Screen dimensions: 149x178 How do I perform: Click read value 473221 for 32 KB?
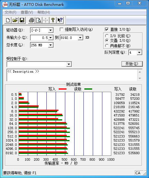[x=134, y=120]
